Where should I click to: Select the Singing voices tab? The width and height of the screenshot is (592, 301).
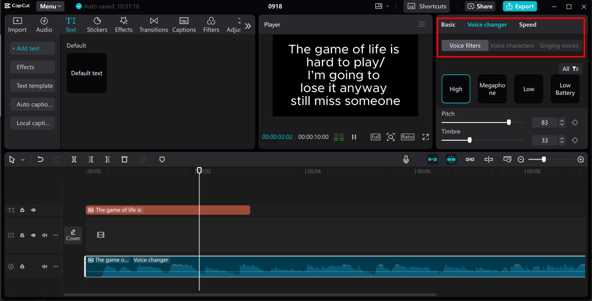click(x=559, y=45)
